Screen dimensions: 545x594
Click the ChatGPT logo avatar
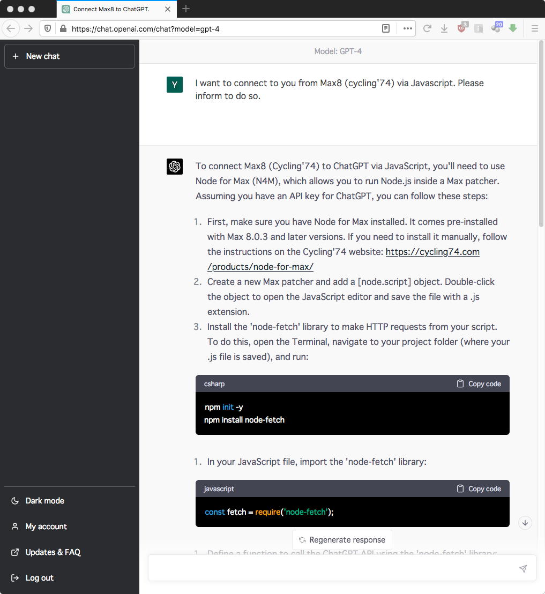[175, 167]
